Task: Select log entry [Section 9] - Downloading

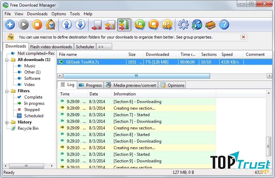Action: point(137,161)
